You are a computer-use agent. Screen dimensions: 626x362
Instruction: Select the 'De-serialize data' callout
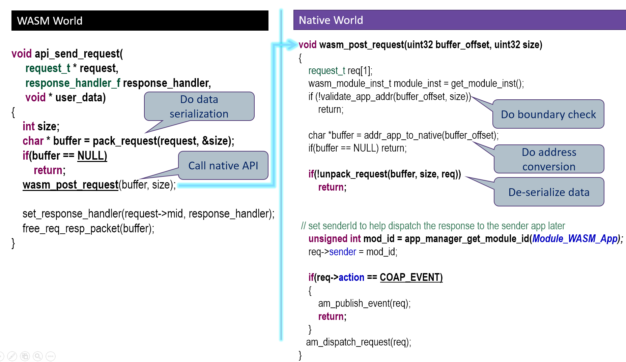click(x=549, y=192)
